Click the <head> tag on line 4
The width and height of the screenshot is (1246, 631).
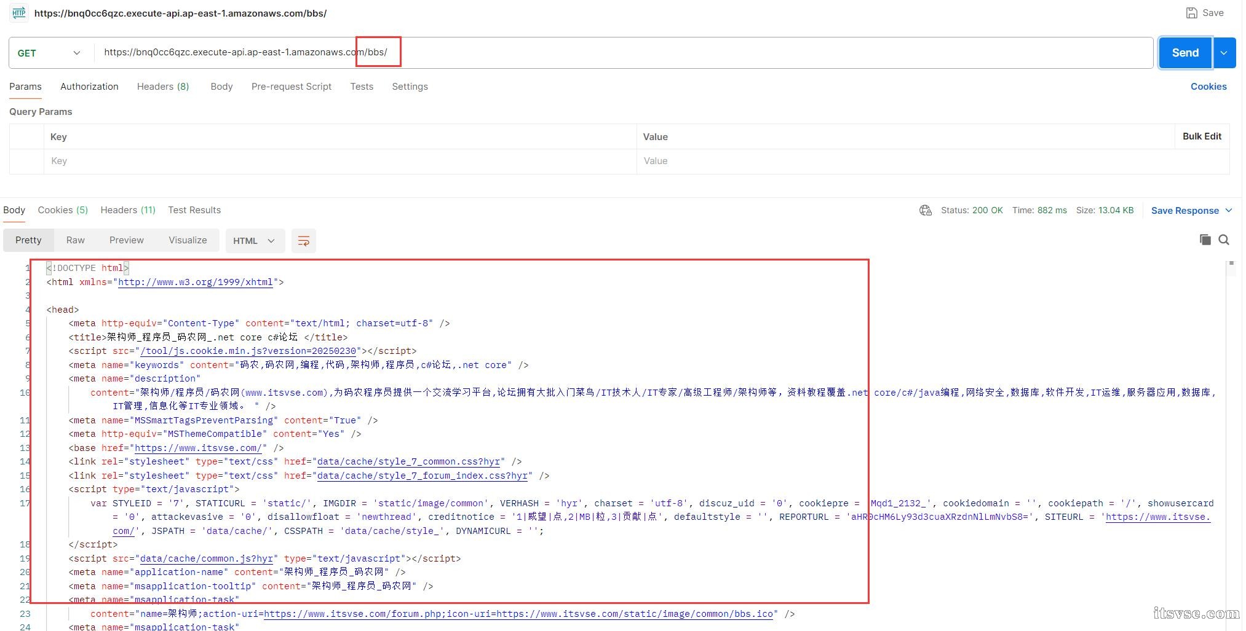[x=63, y=310]
